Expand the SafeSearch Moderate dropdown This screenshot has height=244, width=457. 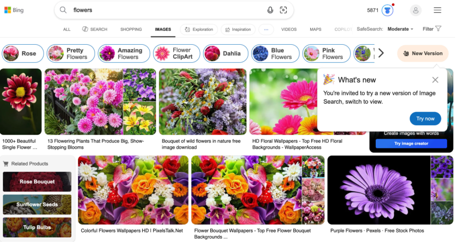[400, 29]
